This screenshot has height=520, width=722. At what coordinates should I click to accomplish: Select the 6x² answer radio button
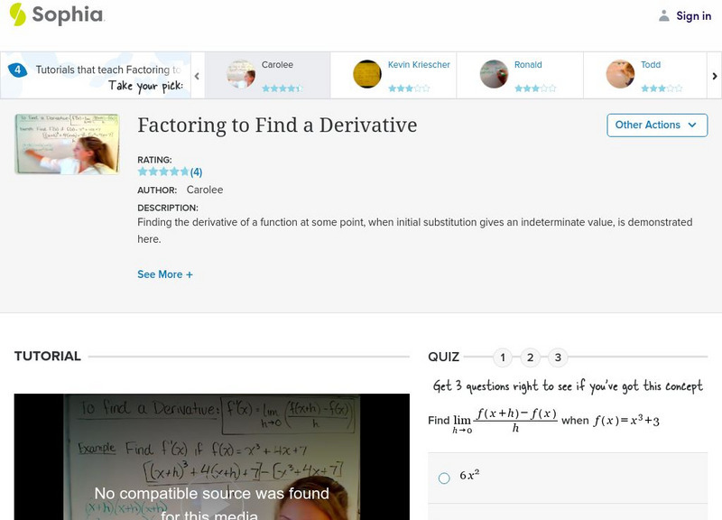click(444, 478)
